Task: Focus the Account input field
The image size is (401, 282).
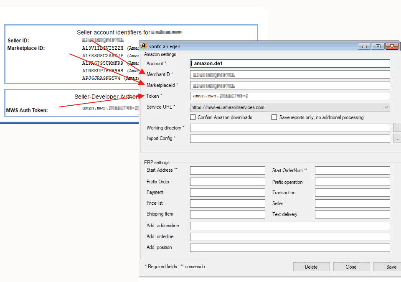Action: [290, 64]
